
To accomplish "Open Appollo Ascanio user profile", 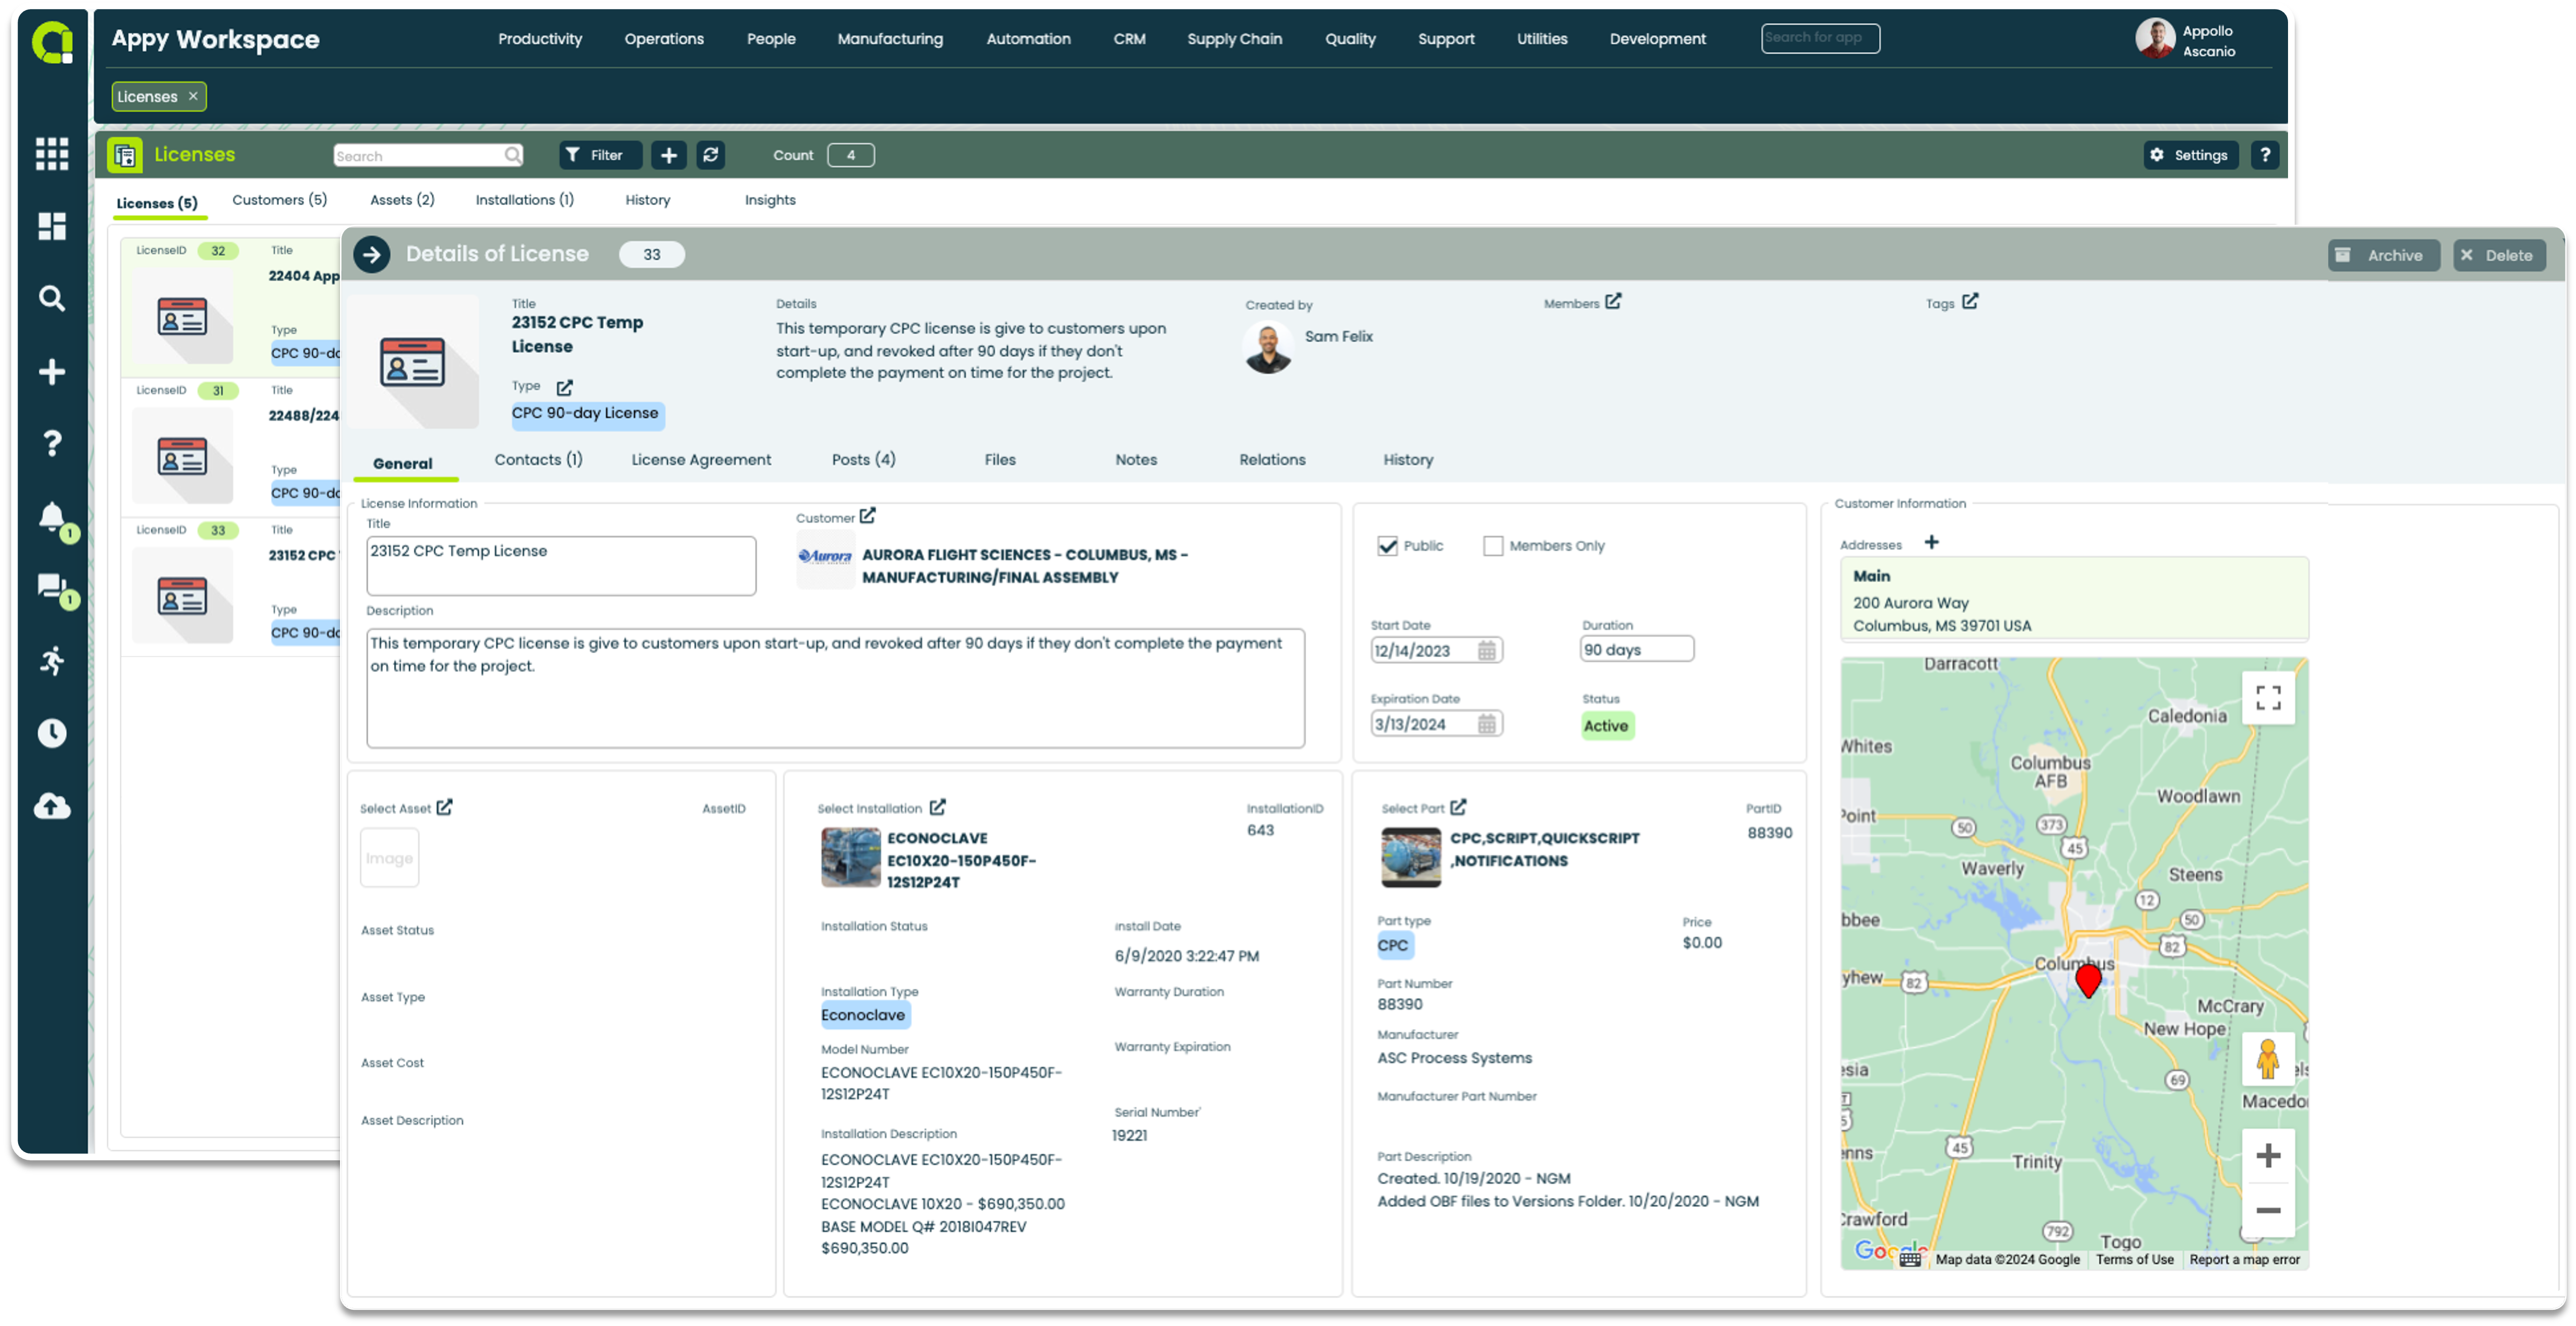I will (x=2185, y=40).
